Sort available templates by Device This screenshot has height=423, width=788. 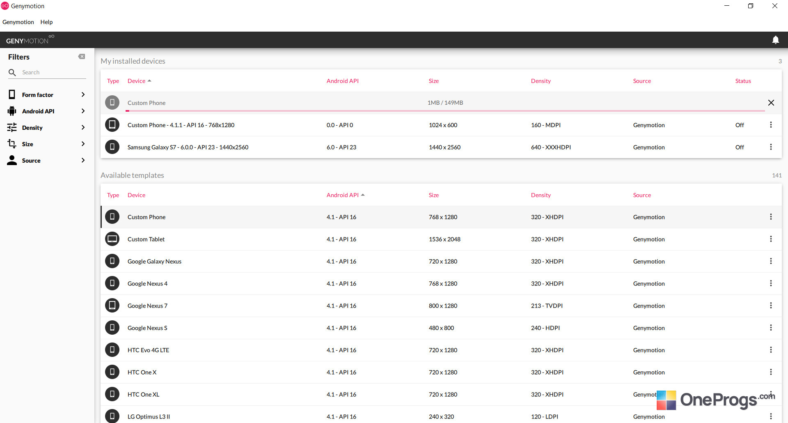tap(136, 195)
